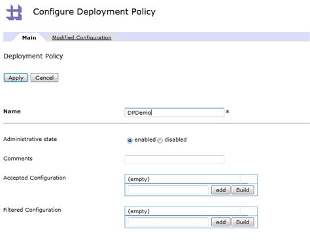This screenshot has width=310, height=240.
Task: Click the Deployment Policy section title
Action: (33, 56)
